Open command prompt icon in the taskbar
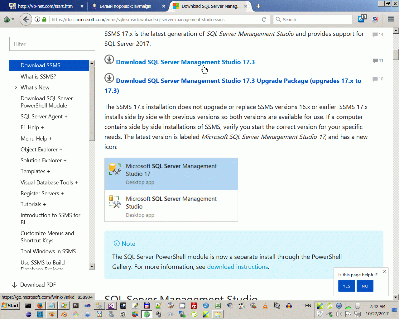Screen dimensions: 399x319 tap(28, 306)
